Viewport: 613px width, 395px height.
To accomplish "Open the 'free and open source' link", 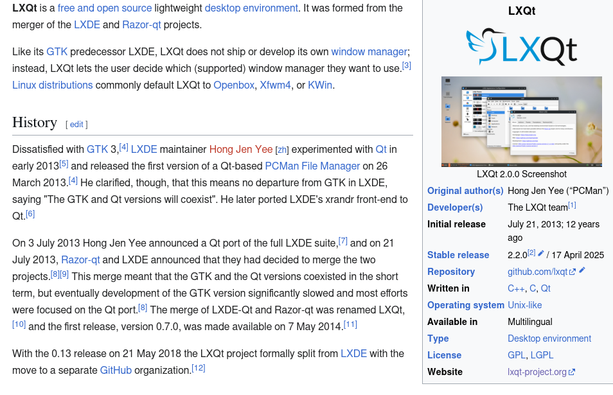I will (x=104, y=8).
